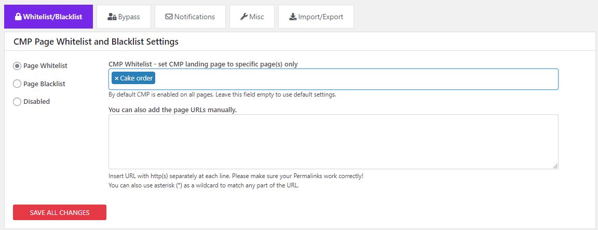
Task: Choose the Disabled radio option
Action: pyautogui.click(x=17, y=102)
